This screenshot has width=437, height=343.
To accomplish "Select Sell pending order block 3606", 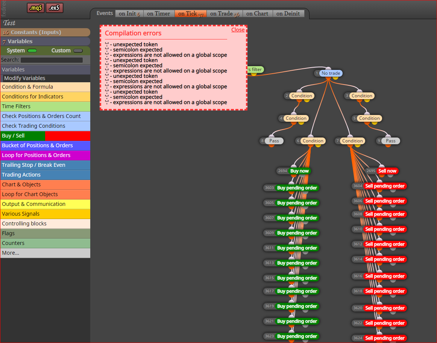I will click(385, 201).
